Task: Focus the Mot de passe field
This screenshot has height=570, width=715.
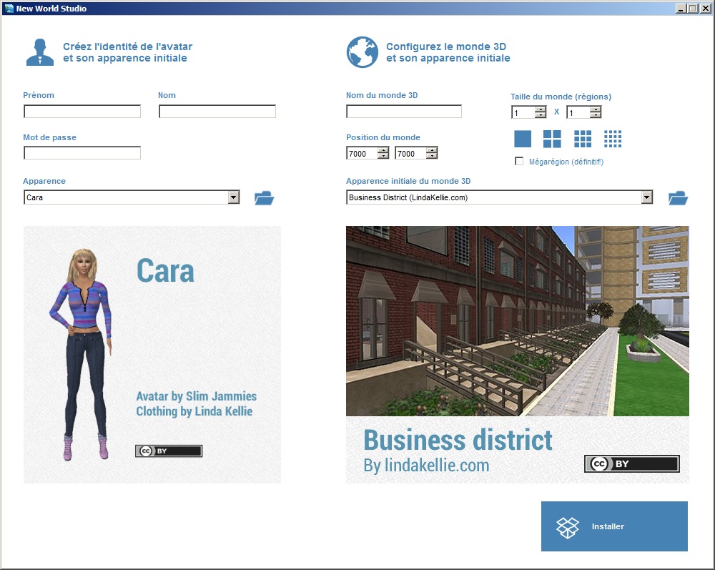Action: 82,153
